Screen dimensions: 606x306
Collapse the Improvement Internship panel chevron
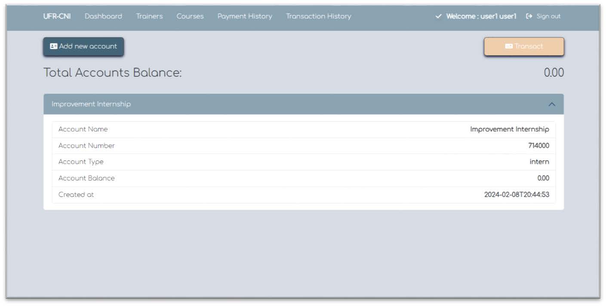pos(552,104)
